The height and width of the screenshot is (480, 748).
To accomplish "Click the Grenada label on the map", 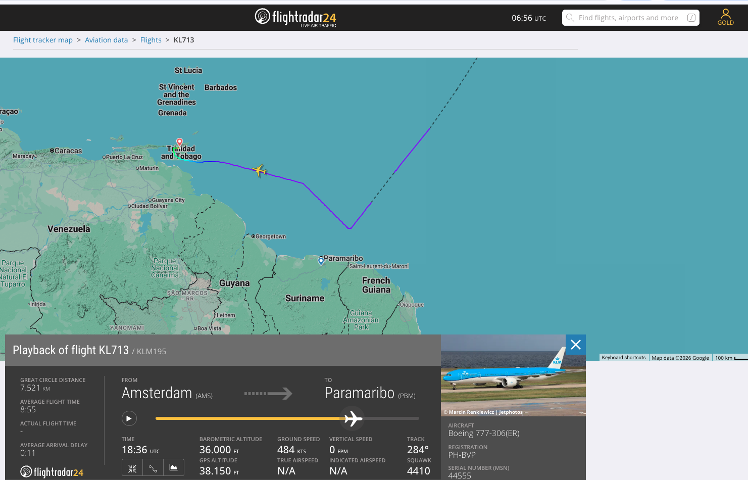I will click(x=172, y=113).
